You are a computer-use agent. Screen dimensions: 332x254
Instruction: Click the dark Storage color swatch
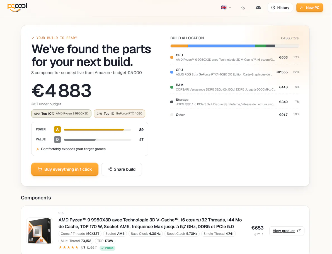(172, 102)
